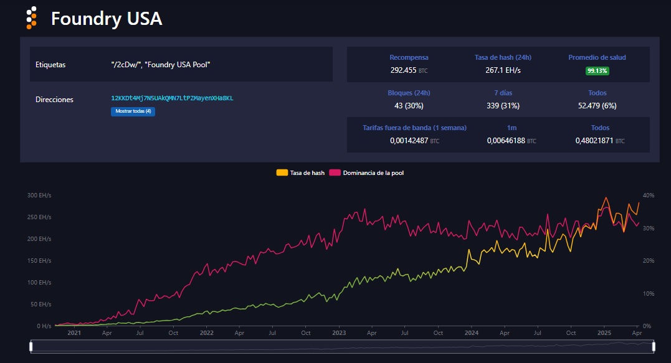Click the 7 días blocks header

click(x=503, y=93)
